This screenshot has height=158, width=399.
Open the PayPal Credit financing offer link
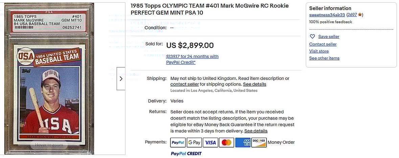(192, 59)
